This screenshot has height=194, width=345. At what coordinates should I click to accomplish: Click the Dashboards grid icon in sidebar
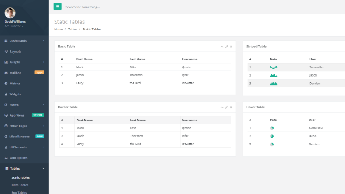point(6,41)
